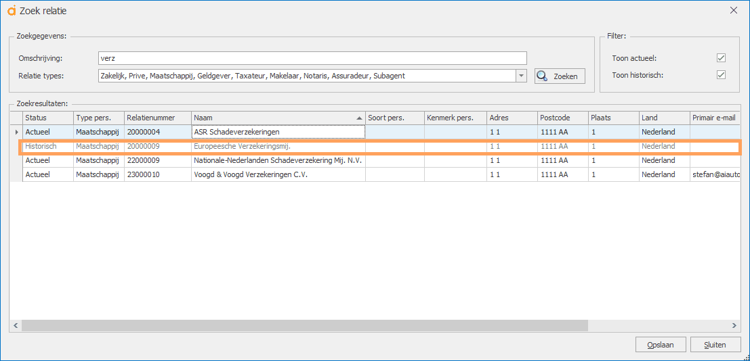Screen dimensions: 750x361
Task: Click the Sluiten button
Action: click(715, 344)
